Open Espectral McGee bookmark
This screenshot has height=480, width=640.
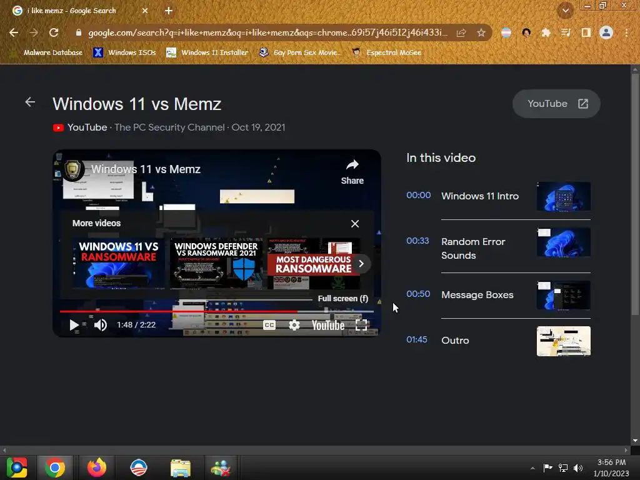387,52
